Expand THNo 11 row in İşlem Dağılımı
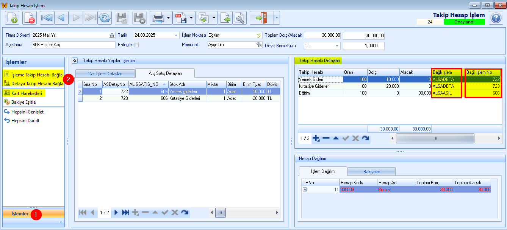The image size is (507, 230). [305, 190]
